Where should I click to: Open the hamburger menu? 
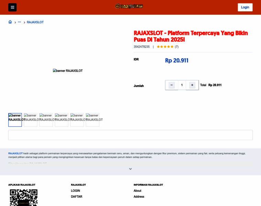pos(12,7)
